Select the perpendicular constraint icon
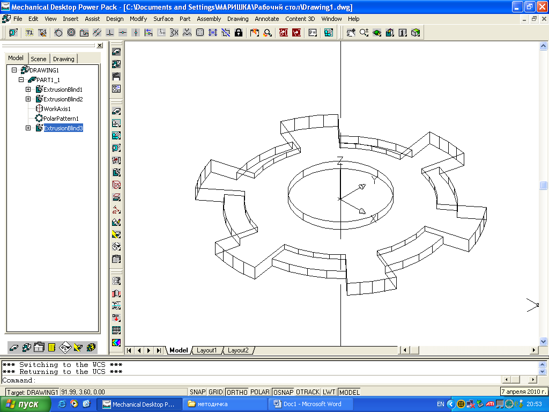The image size is (549, 412). [110, 33]
